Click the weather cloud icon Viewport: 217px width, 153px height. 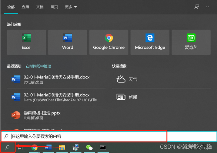[x=121, y=79]
